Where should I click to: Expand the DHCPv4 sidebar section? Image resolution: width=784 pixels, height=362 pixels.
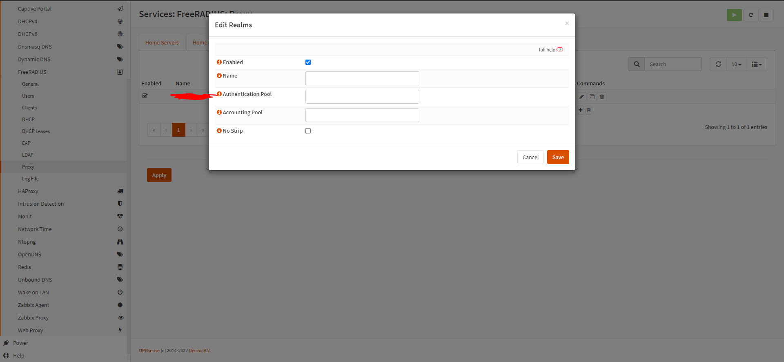[x=27, y=21]
